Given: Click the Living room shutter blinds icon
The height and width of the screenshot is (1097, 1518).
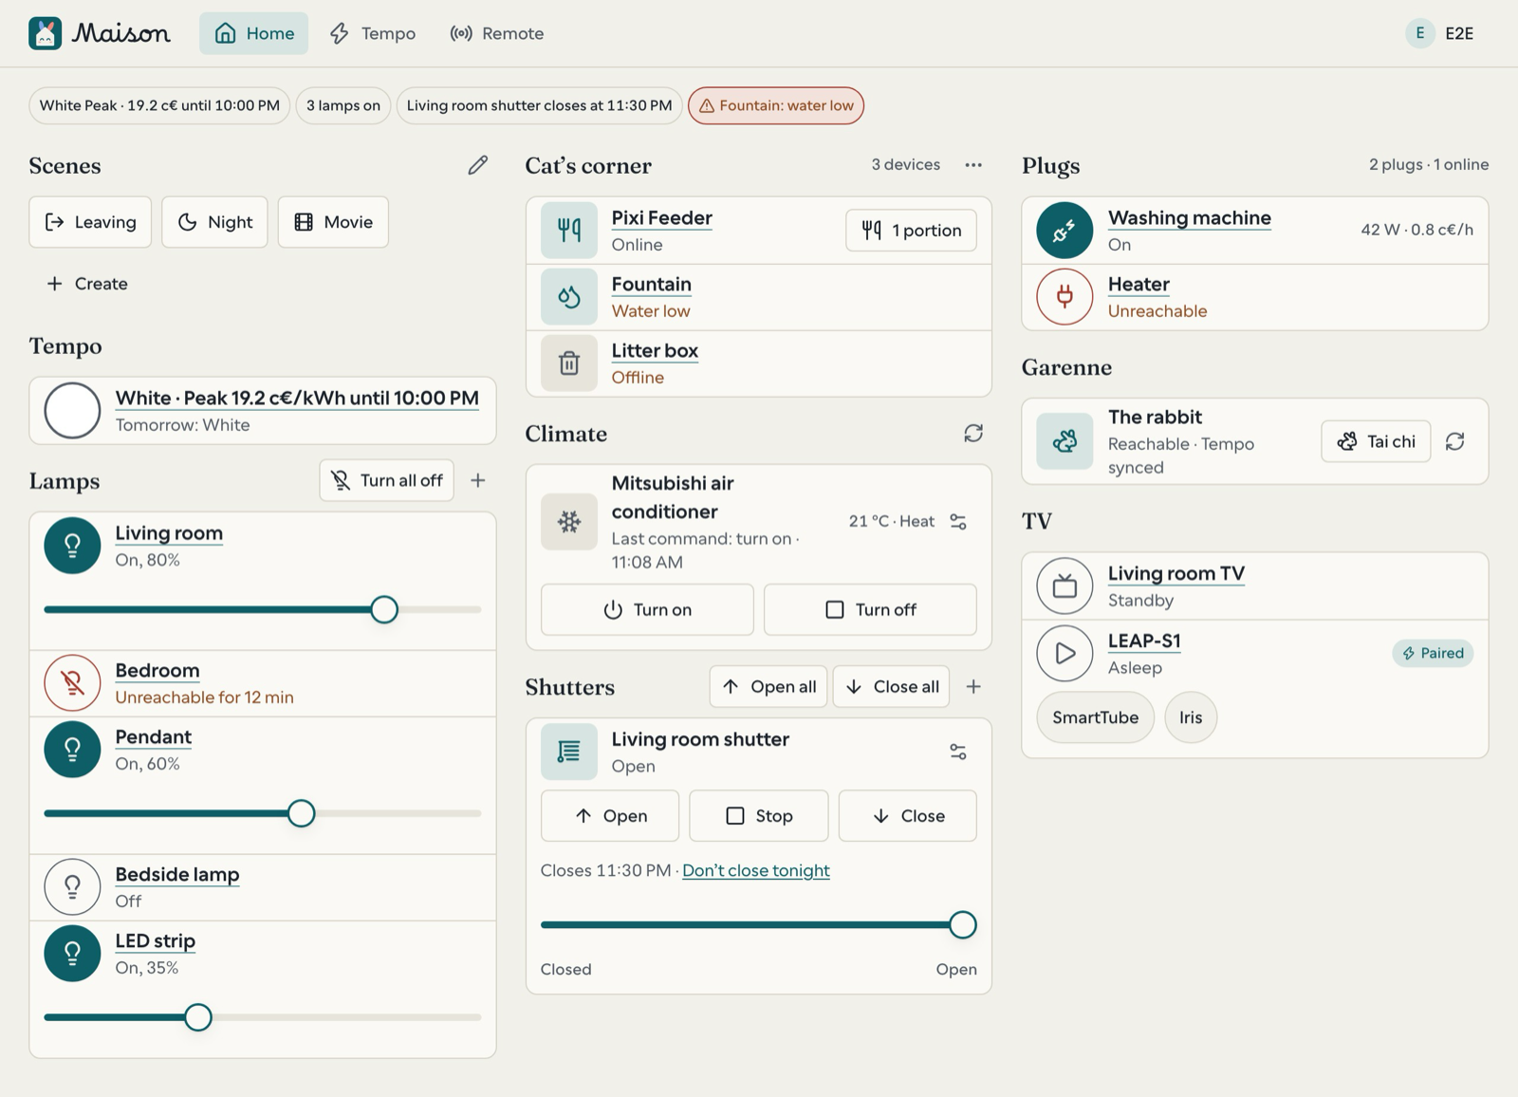Looking at the screenshot, I should tap(569, 752).
